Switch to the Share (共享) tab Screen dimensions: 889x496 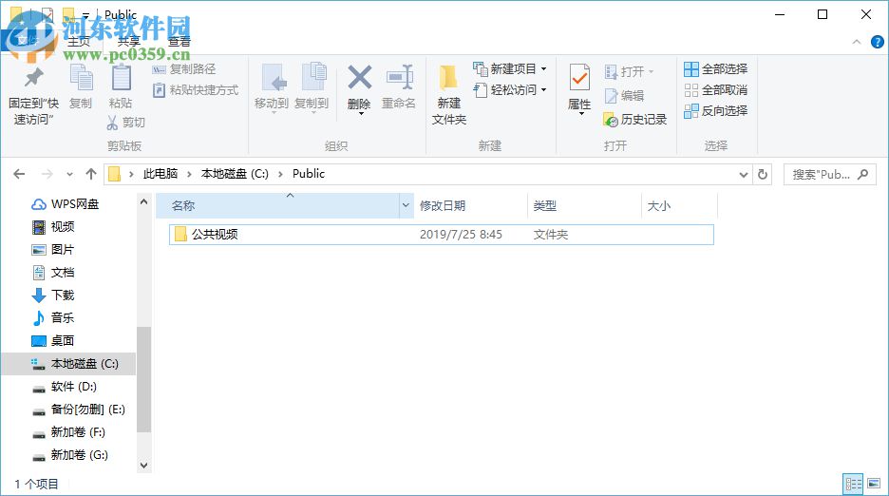(x=129, y=42)
